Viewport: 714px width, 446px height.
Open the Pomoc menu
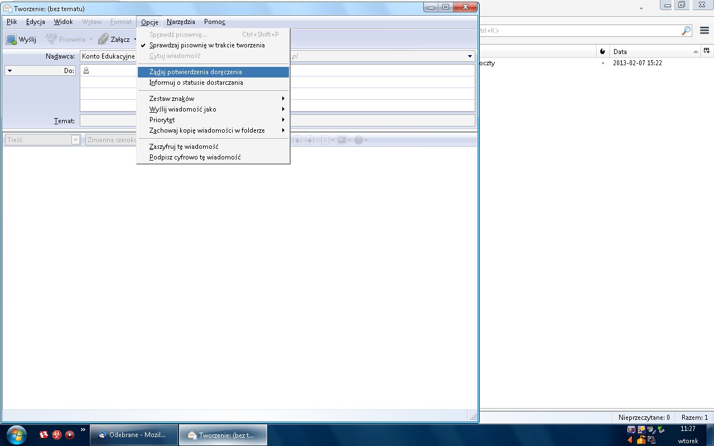tap(214, 22)
